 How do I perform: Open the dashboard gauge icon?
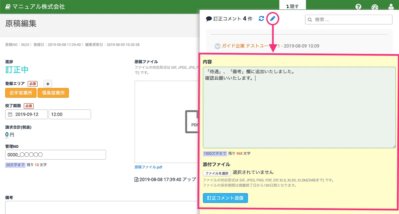[x=375, y=7]
